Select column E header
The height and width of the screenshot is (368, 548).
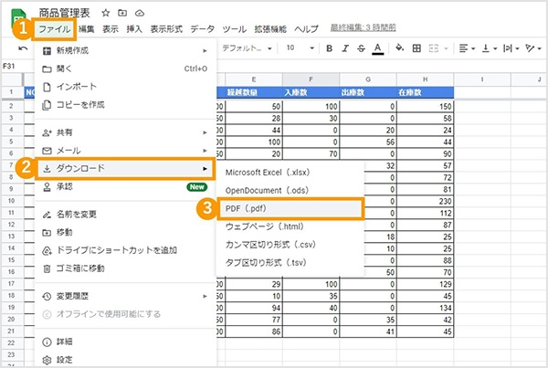point(254,79)
